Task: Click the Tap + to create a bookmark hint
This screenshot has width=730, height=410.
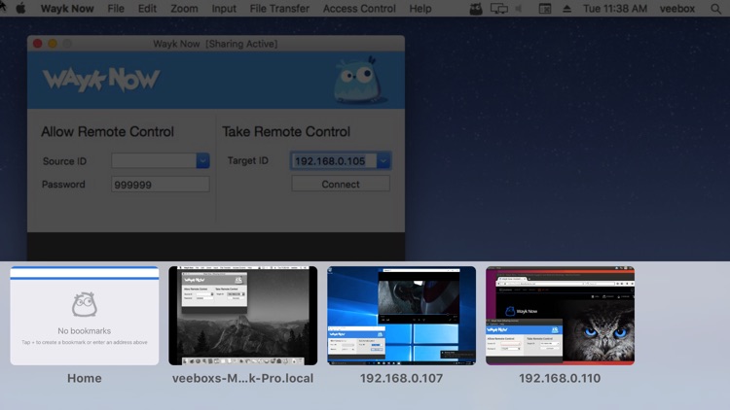Action: pos(85,342)
